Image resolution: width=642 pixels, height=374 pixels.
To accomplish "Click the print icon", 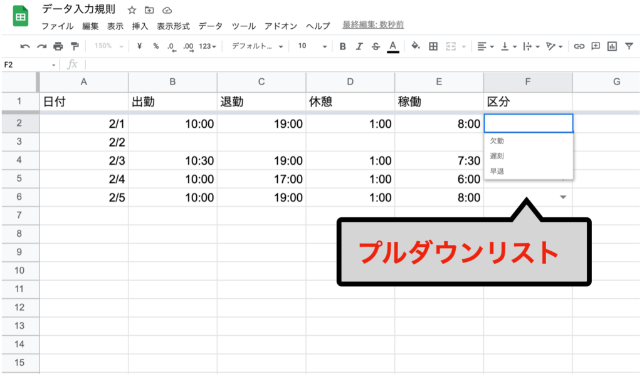I will [x=58, y=46].
